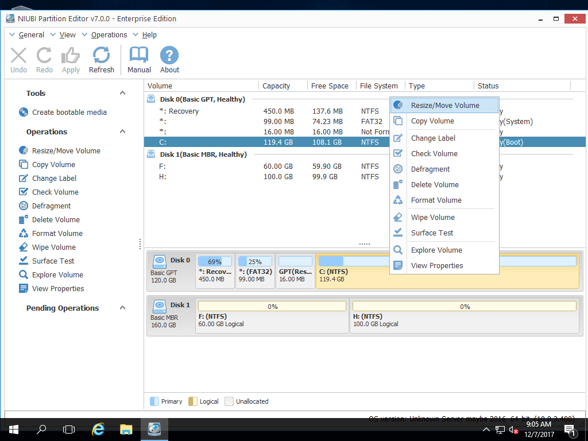Click the Create bootable media disc icon
The width and height of the screenshot is (588, 441).
pyautogui.click(x=23, y=112)
